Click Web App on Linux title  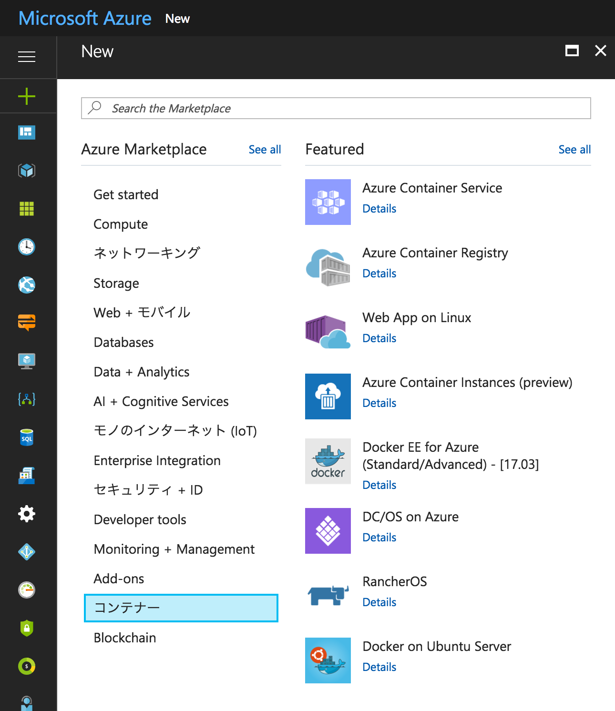pyautogui.click(x=417, y=317)
